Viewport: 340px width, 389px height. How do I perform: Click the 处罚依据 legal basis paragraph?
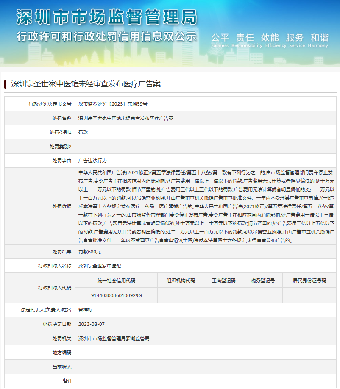pyautogui.click(x=207, y=206)
